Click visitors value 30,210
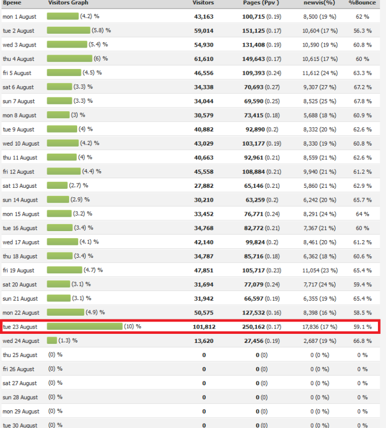Image resolution: width=386 pixels, height=428 pixels. 204,200
